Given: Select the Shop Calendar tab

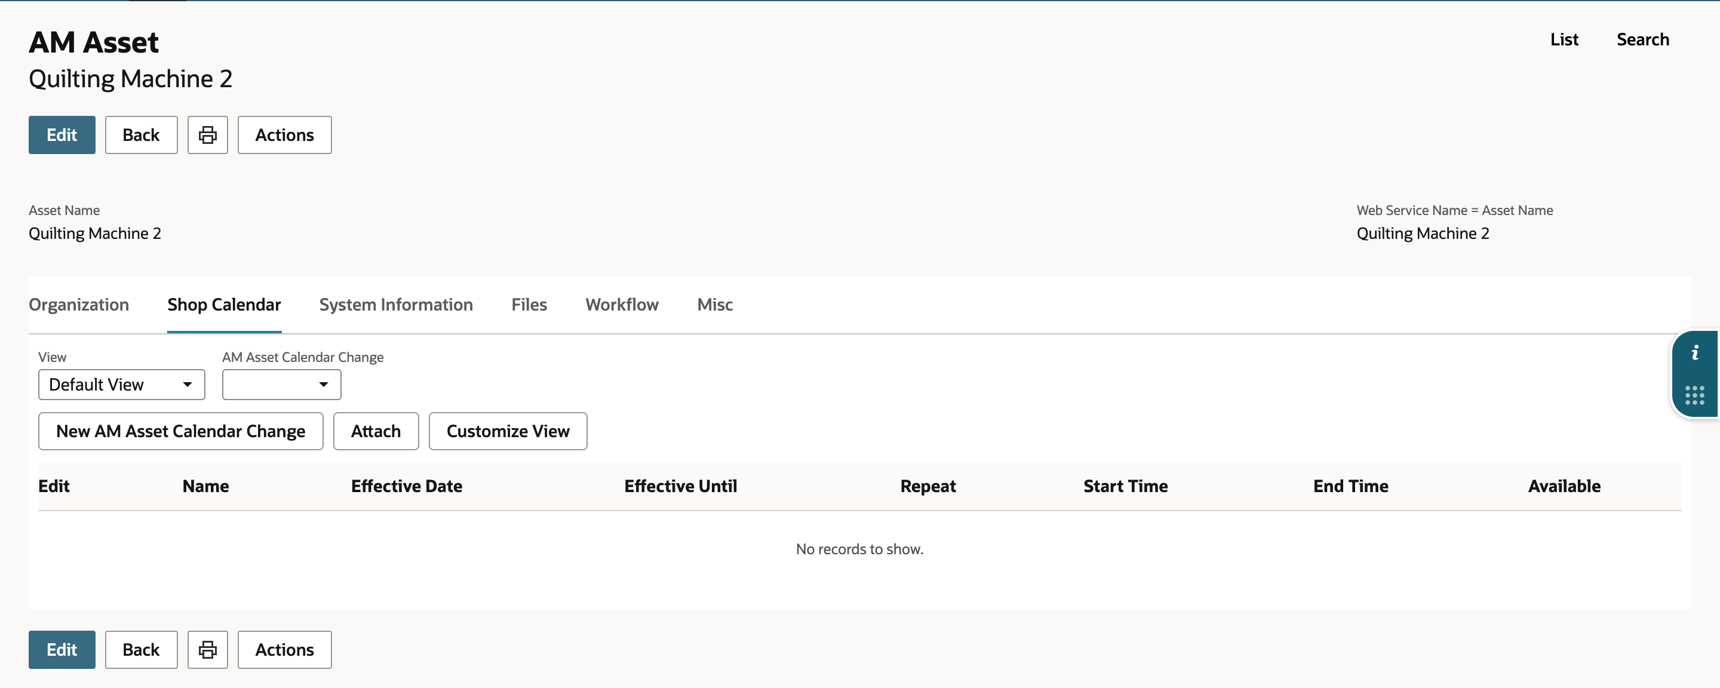Looking at the screenshot, I should pos(225,305).
